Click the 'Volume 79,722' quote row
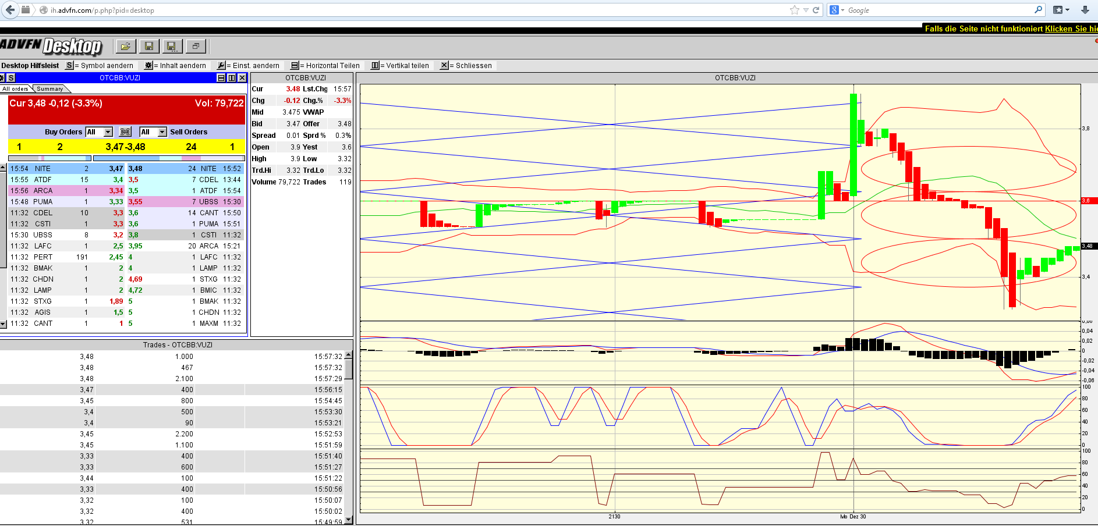This screenshot has height=526, width=1098. point(302,182)
